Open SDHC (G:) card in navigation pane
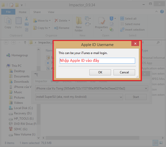166x147 pixels. [x=18, y=129]
